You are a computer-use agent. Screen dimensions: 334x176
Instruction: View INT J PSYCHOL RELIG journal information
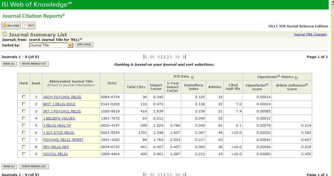click(62, 111)
